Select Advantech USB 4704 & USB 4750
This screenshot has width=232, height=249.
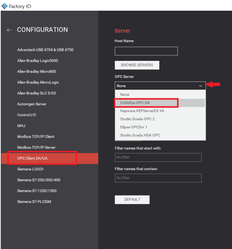[48, 50]
